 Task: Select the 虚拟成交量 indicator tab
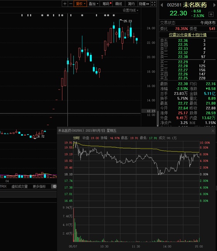20,187
